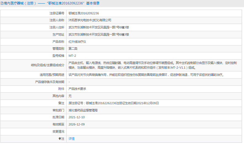
Task: Click the 产品名称 label
Action: coord(58,42)
